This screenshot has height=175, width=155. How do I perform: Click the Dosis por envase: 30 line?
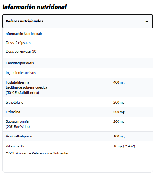coord(21,51)
